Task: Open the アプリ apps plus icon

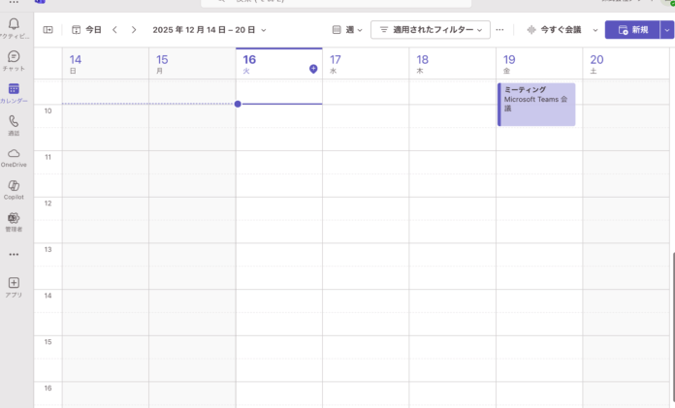Action: [14, 285]
